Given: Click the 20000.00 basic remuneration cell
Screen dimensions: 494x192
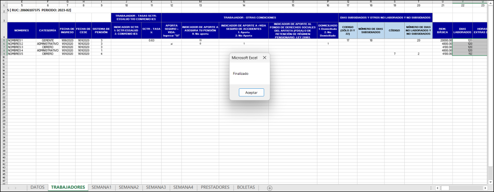Looking at the screenshot, I should tap(443, 41).
